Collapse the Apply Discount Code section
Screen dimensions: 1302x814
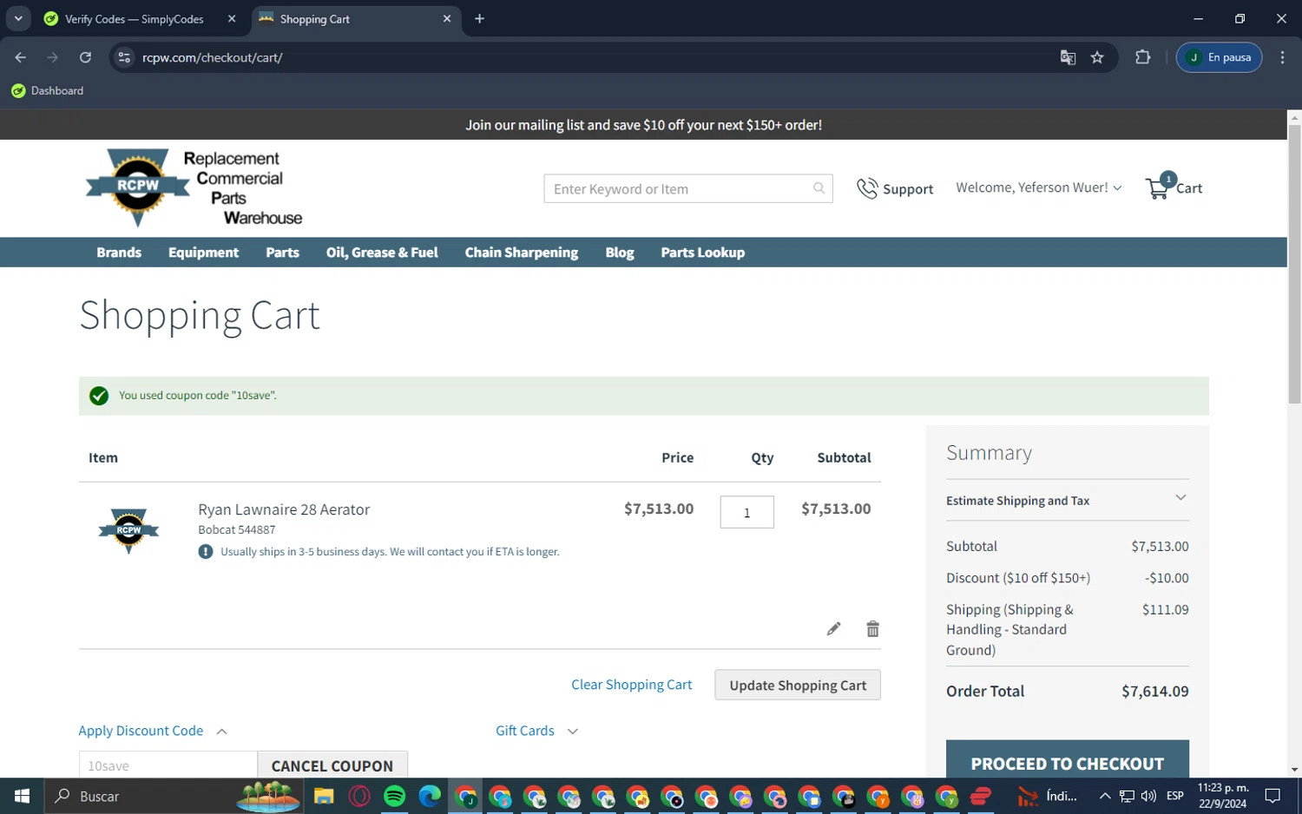(153, 731)
